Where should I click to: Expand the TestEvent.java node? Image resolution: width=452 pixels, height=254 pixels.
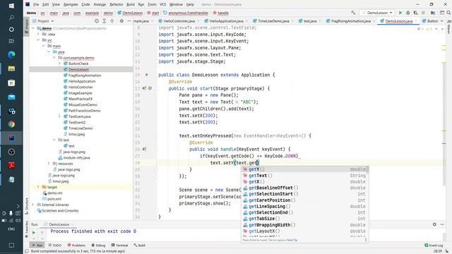[x=59, y=116]
